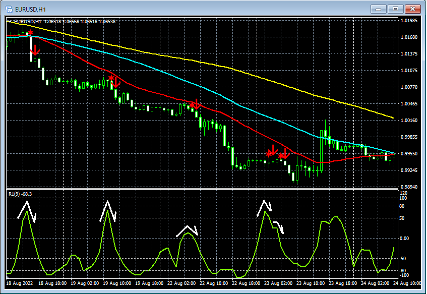Click the 1.00160 price scale label
The image size is (427, 294).
coord(409,120)
